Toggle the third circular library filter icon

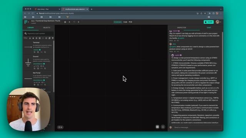[x=37, y=38]
